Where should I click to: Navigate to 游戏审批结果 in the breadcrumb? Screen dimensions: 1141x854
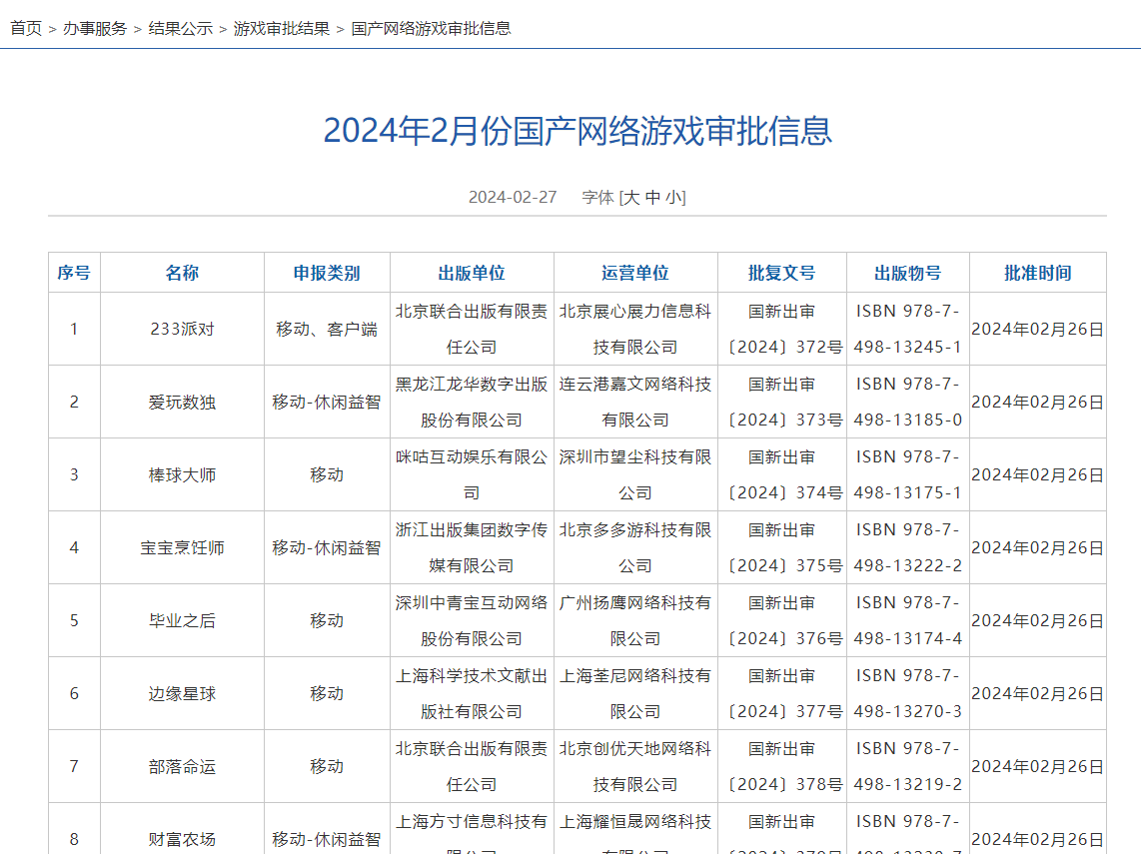coord(282,28)
